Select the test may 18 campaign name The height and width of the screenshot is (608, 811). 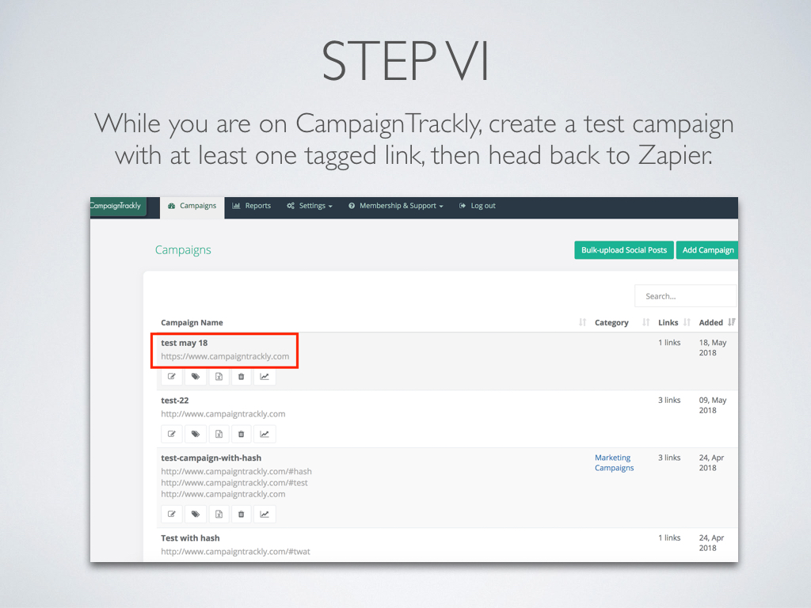[184, 343]
